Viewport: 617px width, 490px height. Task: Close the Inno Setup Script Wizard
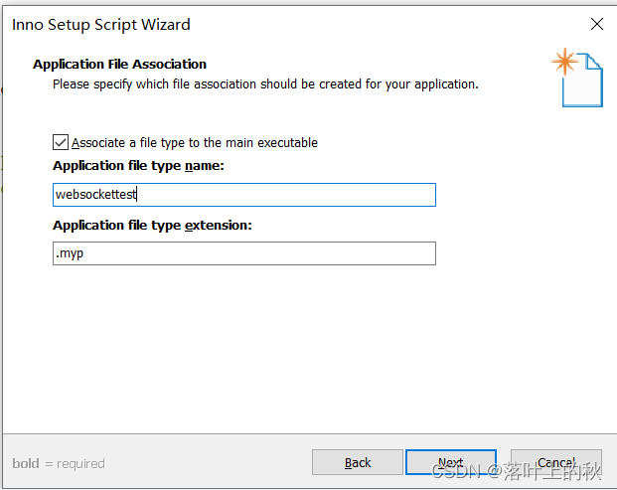click(597, 25)
